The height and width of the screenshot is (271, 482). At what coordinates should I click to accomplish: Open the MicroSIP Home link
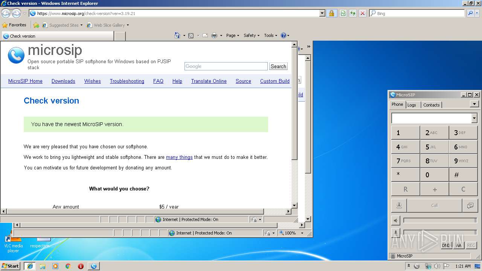coord(25,81)
